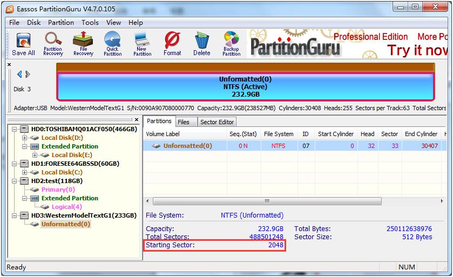Click the table's horizontal scrollbar thumb
Image resolution: width=453 pixels, height=277 pixels.
tap(267, 201)
